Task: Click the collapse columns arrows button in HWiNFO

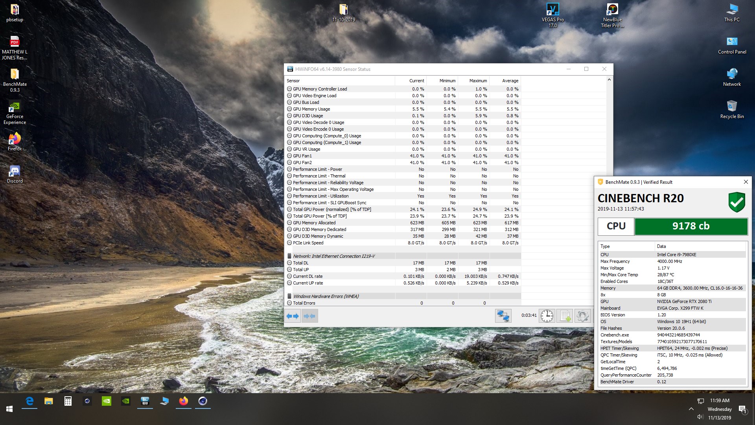Action: pos(309,316)
